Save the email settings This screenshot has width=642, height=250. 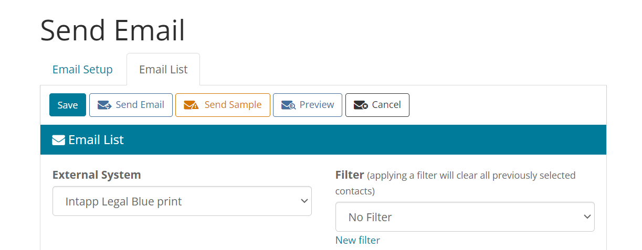click(x=68, y=105)
